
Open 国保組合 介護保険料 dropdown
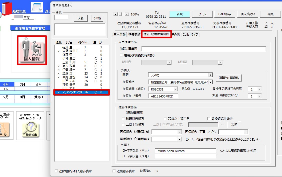(x=179, y=139)
